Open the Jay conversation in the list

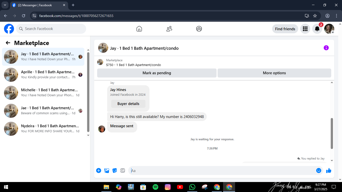click(x=43, y=57)
